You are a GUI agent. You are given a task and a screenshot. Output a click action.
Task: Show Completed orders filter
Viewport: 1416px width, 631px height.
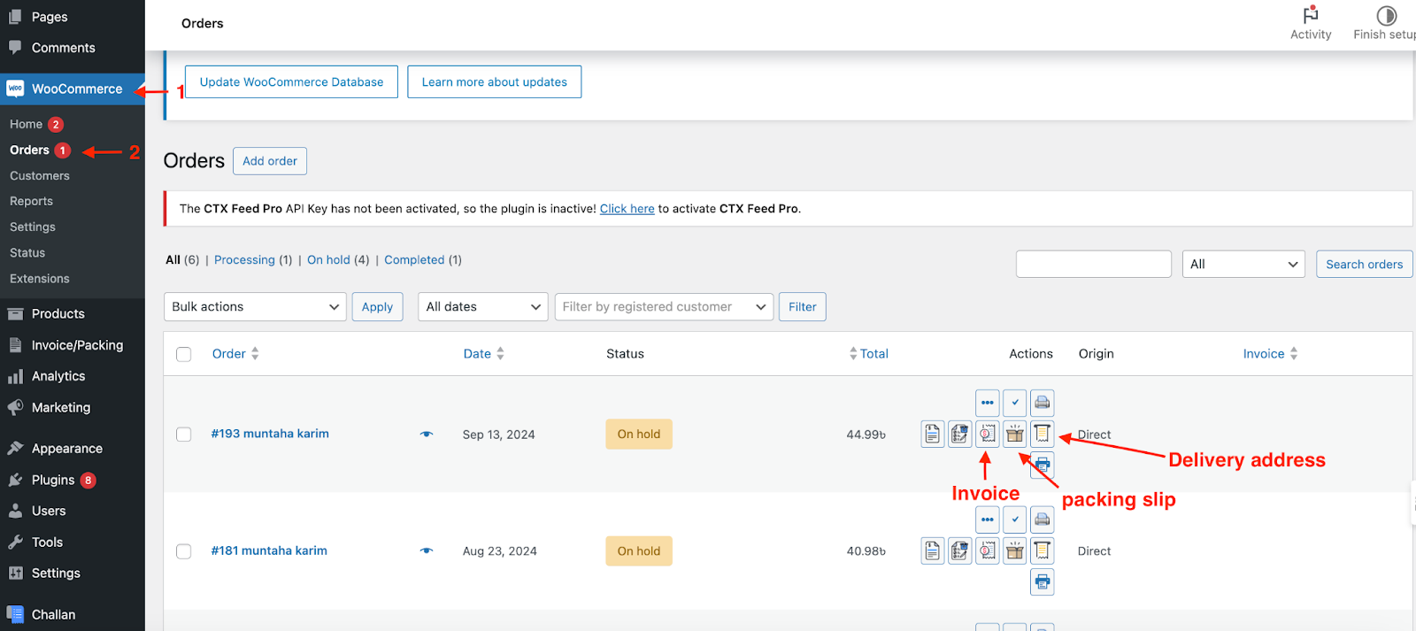click(414, 259)
